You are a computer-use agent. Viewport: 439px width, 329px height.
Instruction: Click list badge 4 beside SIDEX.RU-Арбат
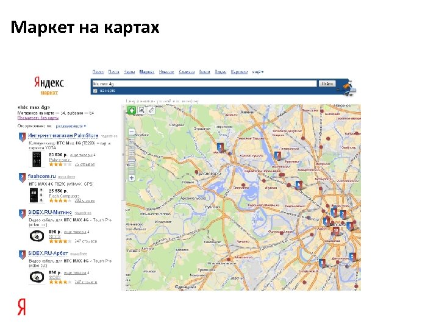pos(22,255)
